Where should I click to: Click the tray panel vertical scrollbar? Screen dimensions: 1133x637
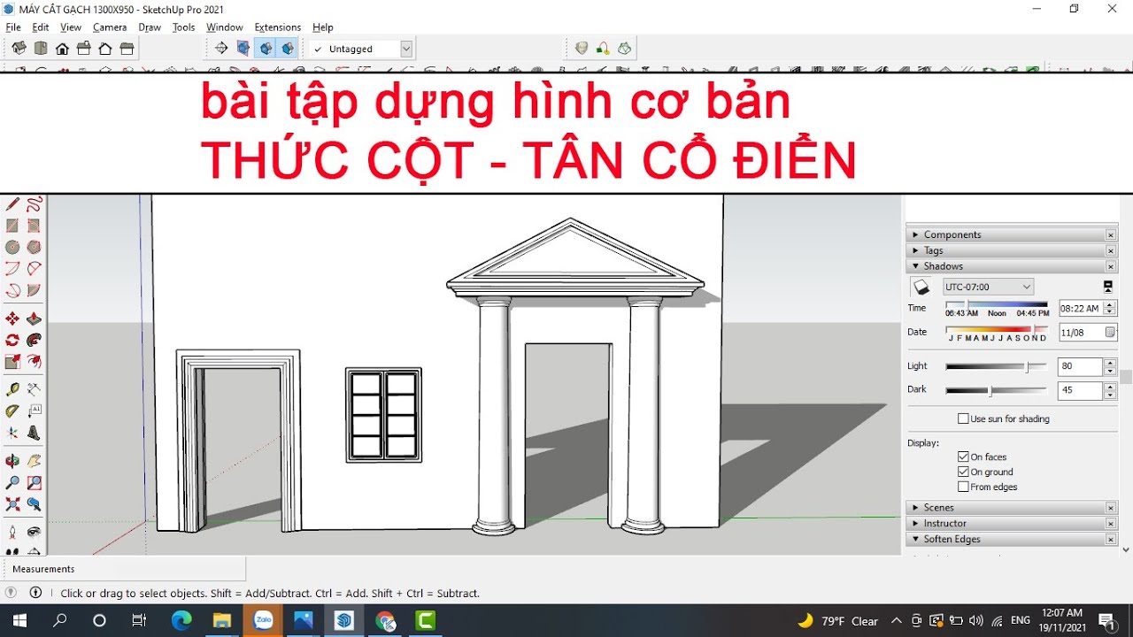[1126, 376]
